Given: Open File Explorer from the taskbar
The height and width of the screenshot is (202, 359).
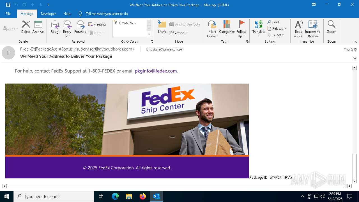Looking at the screenshot, I should [129, 196].
